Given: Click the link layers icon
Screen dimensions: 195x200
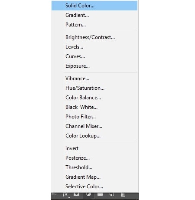Looking at the screenshot, I should point(54,194).
